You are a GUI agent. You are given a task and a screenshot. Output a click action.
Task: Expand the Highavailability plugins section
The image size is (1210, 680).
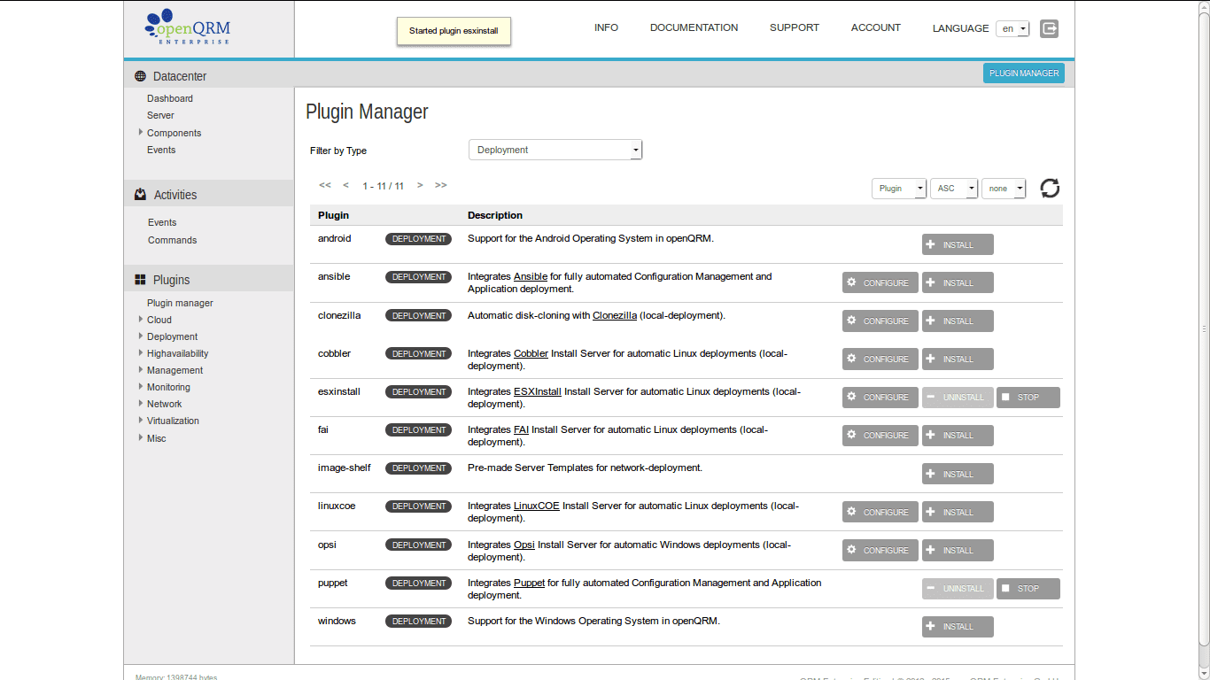[141, 352]
